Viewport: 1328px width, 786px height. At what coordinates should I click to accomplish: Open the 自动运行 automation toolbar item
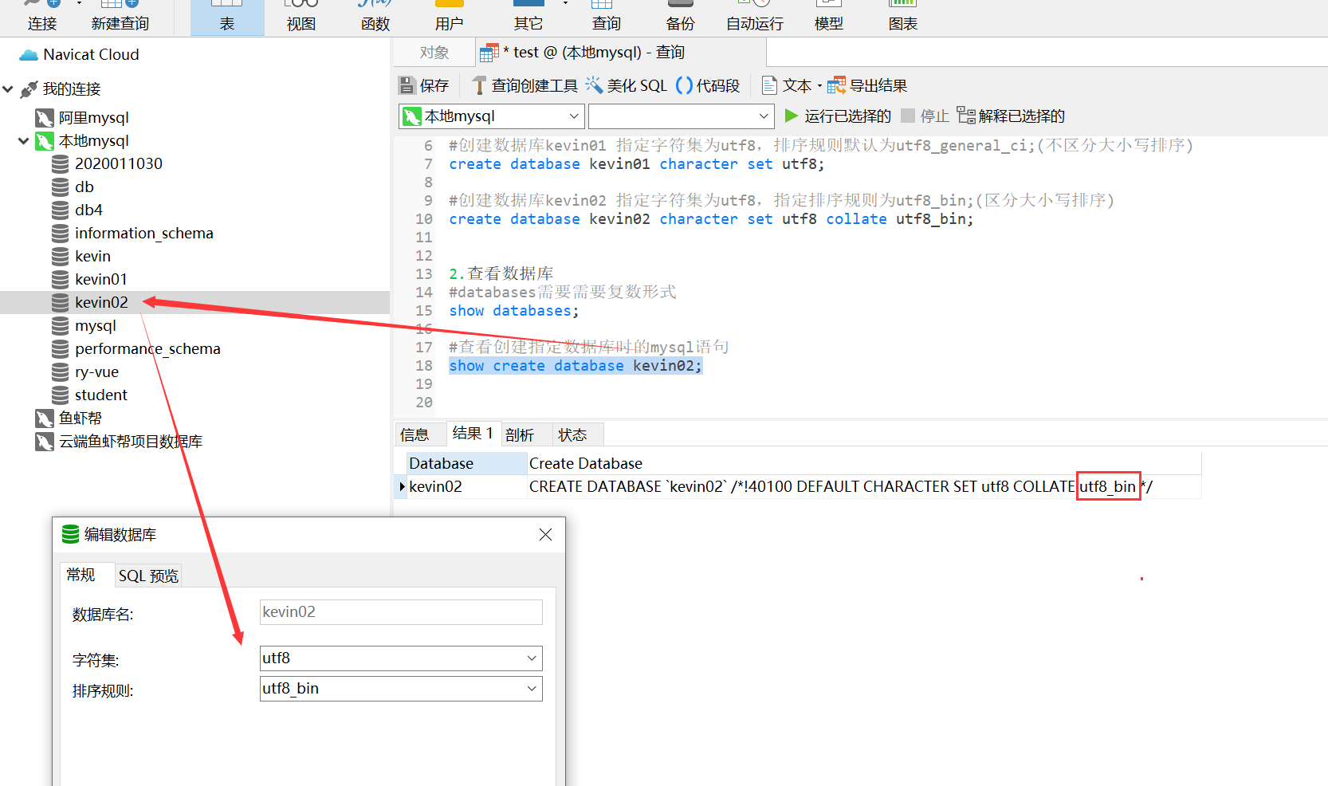754,16
